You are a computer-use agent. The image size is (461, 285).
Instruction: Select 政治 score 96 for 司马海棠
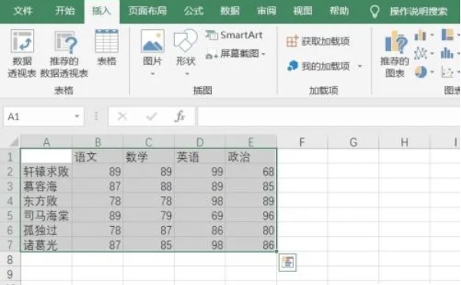pos(251,216)
